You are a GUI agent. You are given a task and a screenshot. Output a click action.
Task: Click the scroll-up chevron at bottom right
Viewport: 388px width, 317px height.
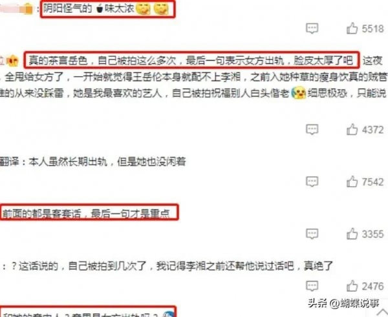(382, 312)
